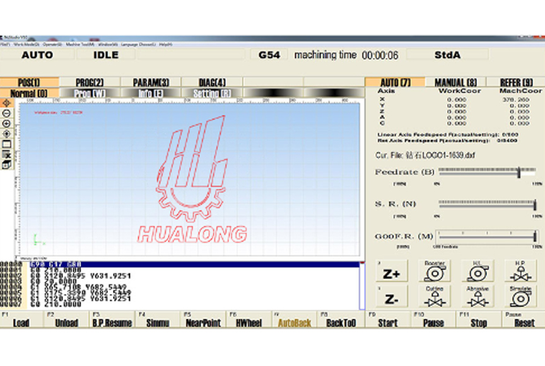Screen dimensions: 545x366
Task: Click the Rot Axis Feedspeed readout line
Action: (x=447, y=140)
